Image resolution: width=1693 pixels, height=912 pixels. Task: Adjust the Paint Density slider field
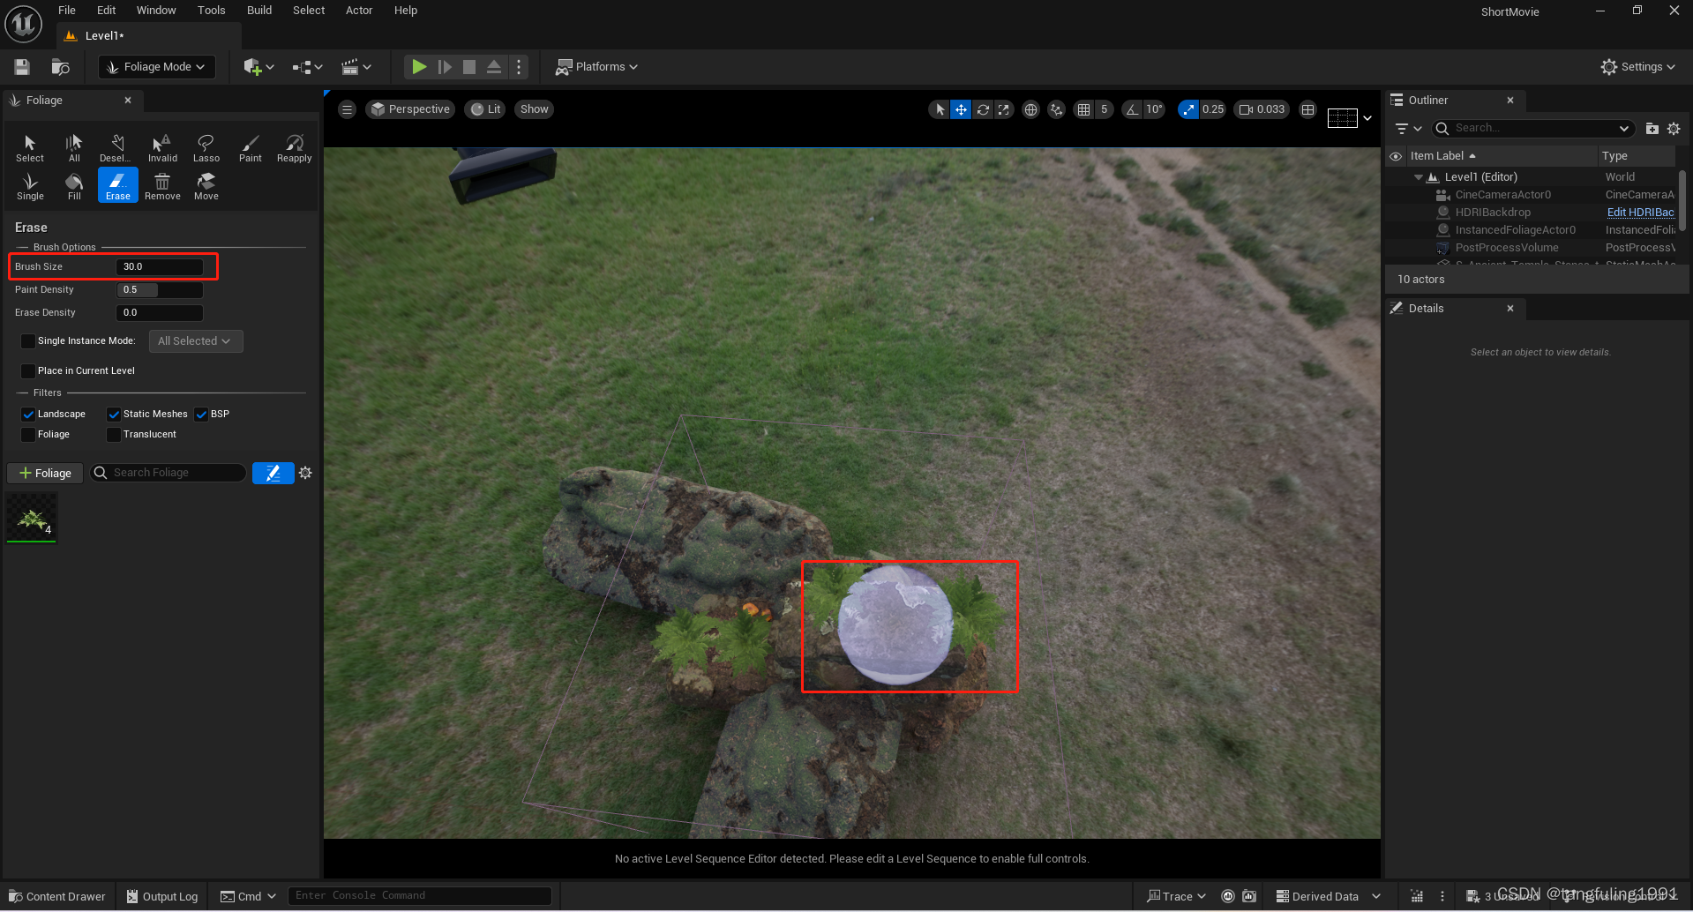160,290
